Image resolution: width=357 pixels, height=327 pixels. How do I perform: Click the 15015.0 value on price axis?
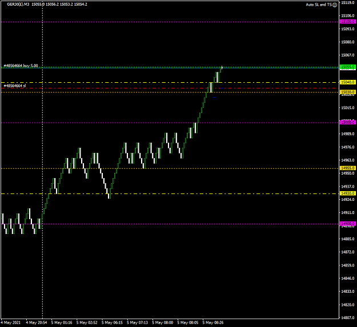[348, 107]
